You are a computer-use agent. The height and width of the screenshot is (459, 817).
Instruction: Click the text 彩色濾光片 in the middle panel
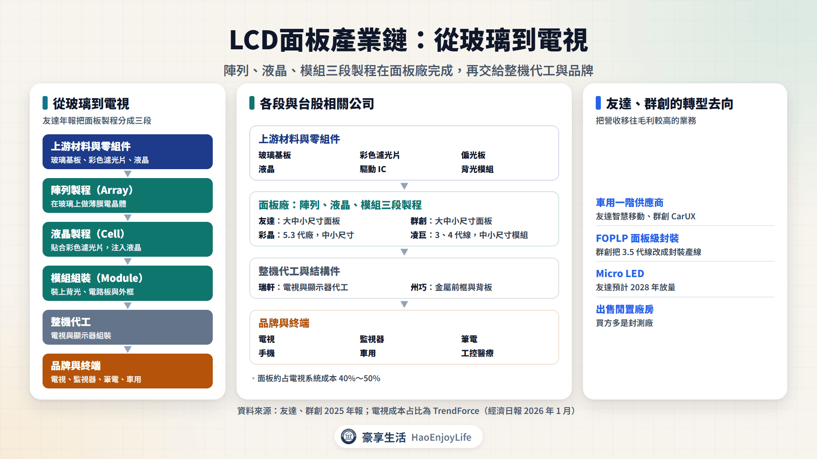(380, 155)
